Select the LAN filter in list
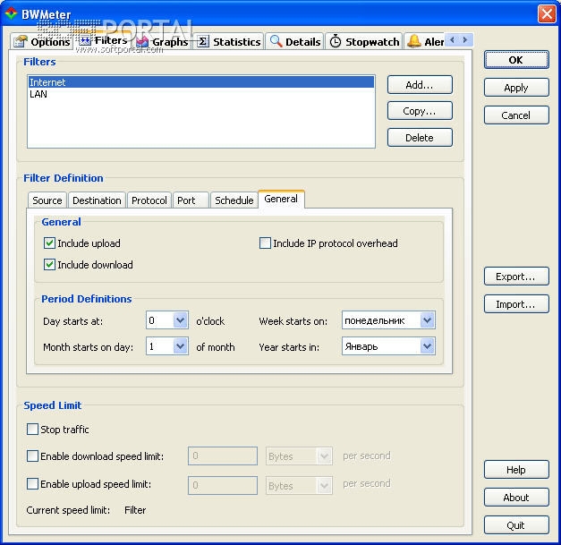The height and width of the screenshot is (545, 561). (201, 94)
